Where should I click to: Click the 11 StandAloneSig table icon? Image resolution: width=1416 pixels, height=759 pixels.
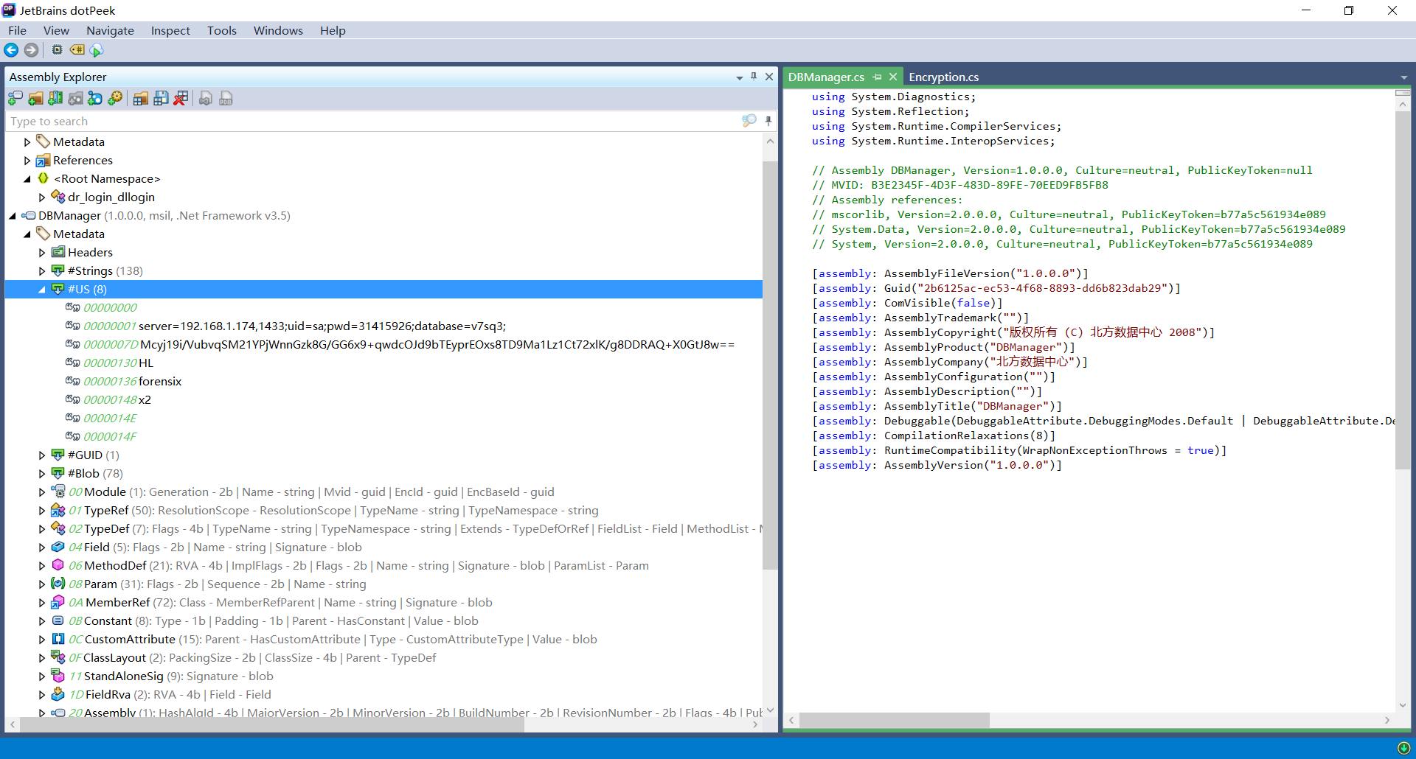58,676
